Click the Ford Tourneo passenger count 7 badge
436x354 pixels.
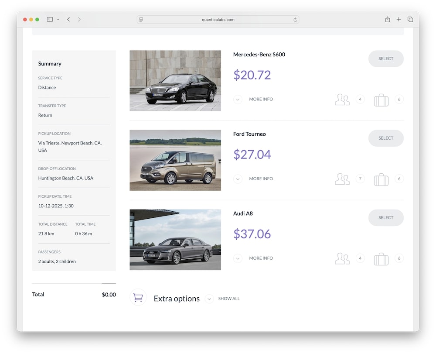click(x=360, y=179)
